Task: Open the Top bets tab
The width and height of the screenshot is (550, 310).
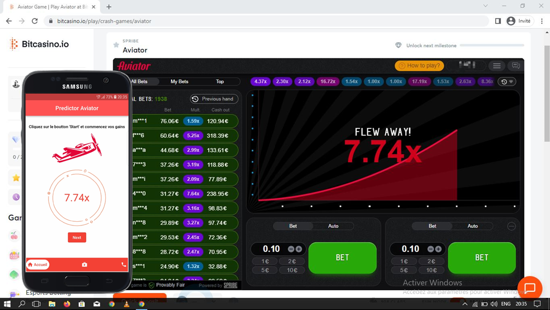Action: coord(220,81)
